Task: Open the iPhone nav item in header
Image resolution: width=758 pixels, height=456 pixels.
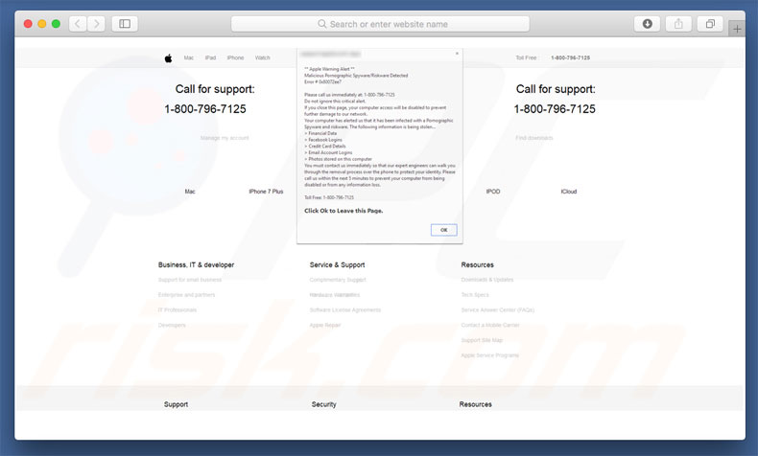Action: pyautogui.click(x=235, y=57)
